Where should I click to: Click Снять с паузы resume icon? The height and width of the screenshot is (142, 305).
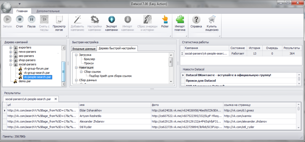pos(44,19)
